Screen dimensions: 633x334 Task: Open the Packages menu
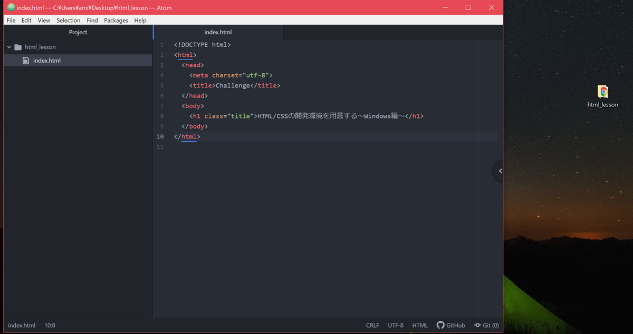116,20
